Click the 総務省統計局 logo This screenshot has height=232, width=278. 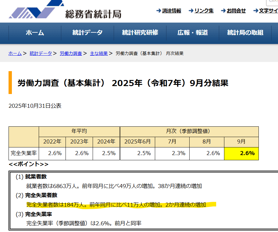[x=65, y=10]
